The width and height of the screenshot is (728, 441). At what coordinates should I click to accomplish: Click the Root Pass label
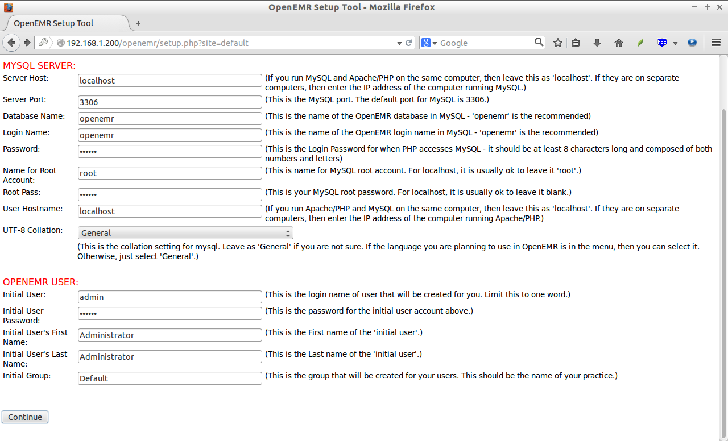click(x=22, y=192)
